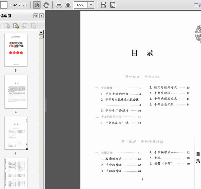Zoom in with the plus button

(68, 5)
